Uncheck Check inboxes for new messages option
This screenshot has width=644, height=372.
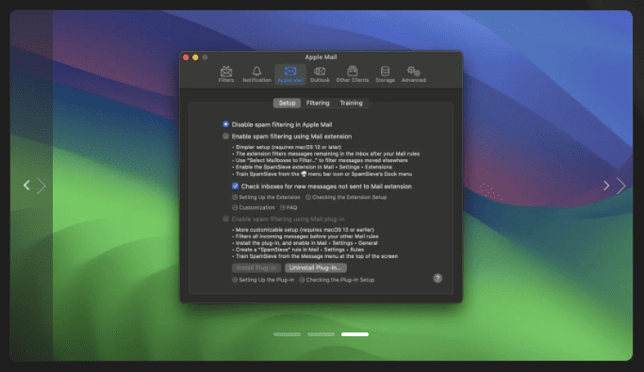[235, 186]
